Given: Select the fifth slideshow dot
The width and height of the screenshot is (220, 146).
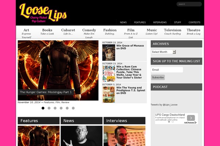Looking at the screenshot, I should pyautogui.click(x=67, y=108).
